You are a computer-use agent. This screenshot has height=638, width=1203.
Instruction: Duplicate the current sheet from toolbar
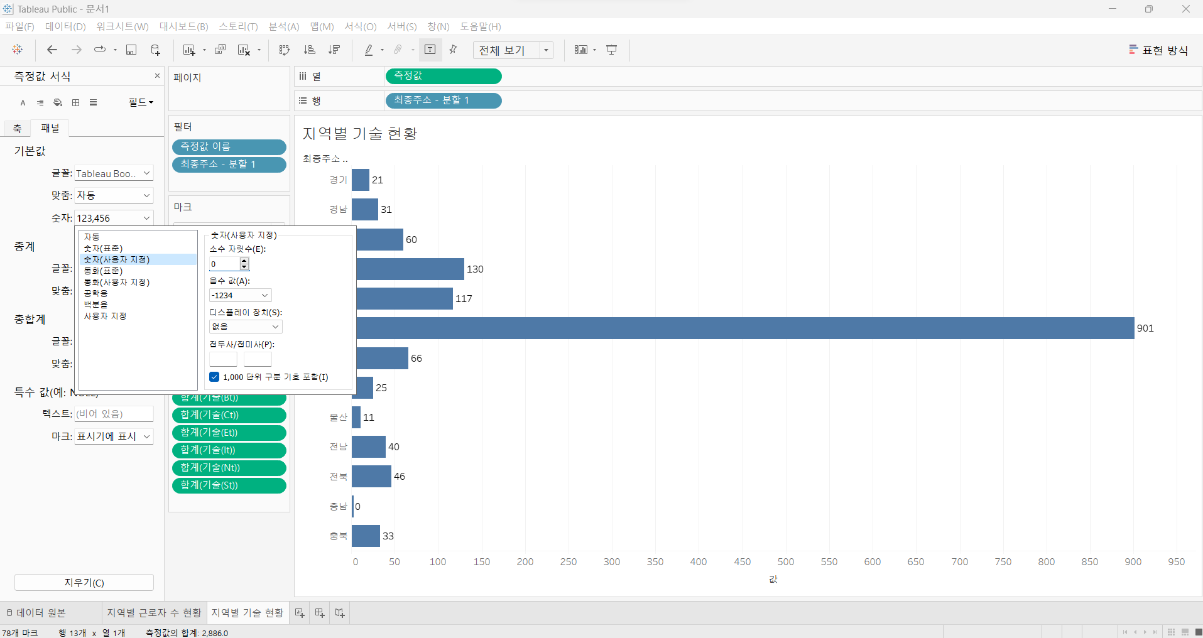coord(220,50)
